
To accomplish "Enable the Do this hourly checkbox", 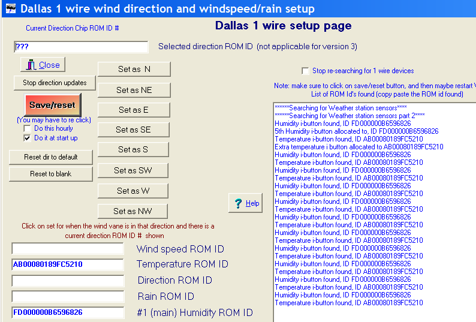I will point(27,128).
